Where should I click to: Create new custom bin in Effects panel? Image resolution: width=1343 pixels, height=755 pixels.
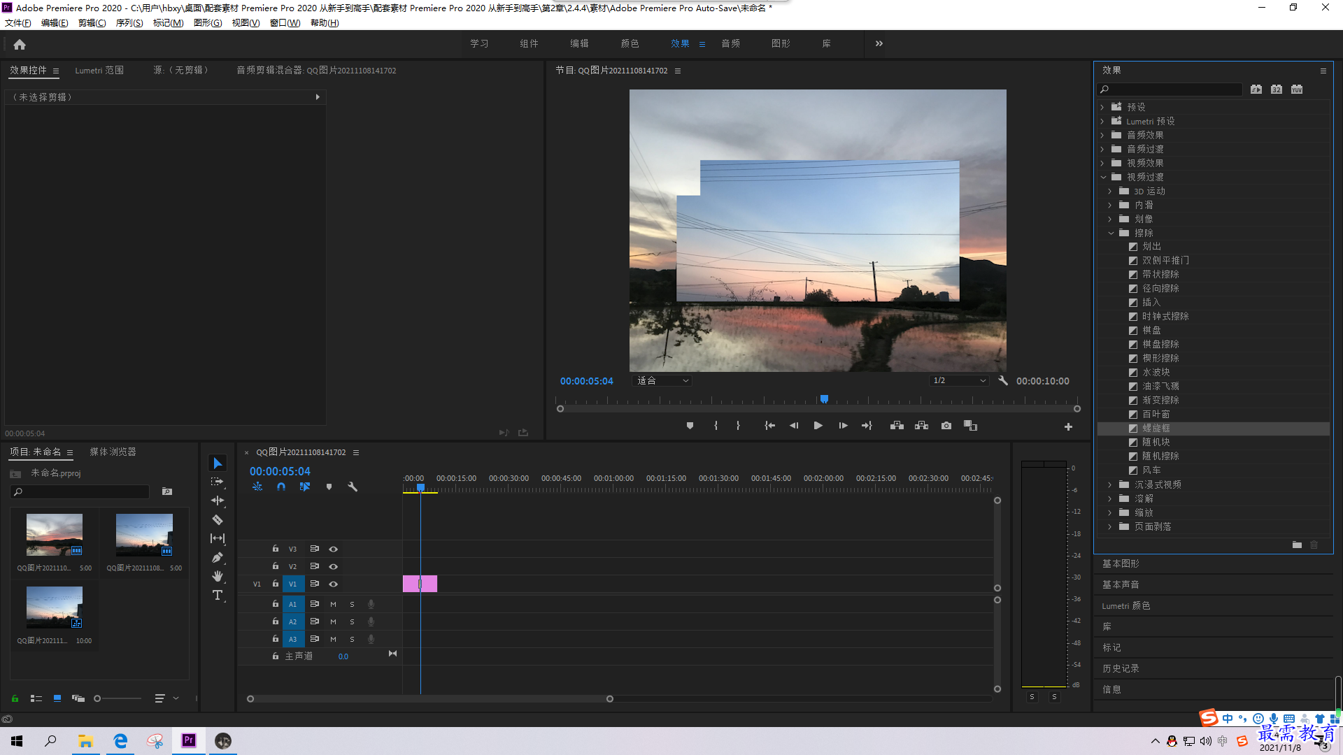(1297, 545)
